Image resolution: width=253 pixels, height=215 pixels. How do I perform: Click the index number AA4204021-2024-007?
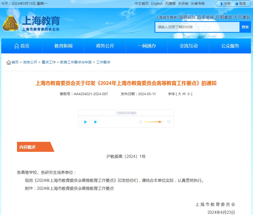pyautogui.click(x=91, y=94)
